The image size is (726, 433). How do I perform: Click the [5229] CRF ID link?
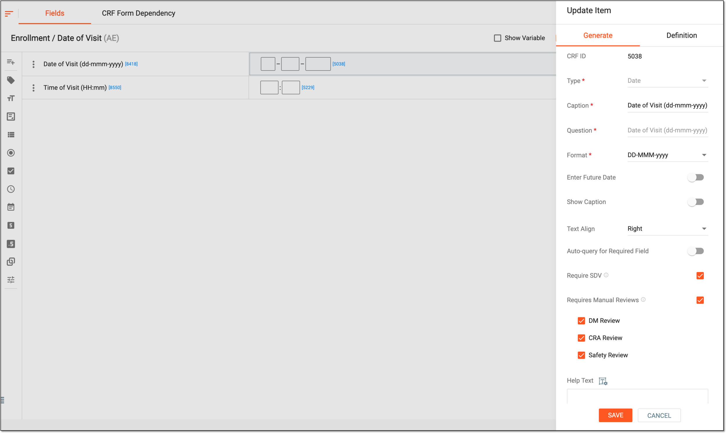pyautogui.click(x=308, y=87)
